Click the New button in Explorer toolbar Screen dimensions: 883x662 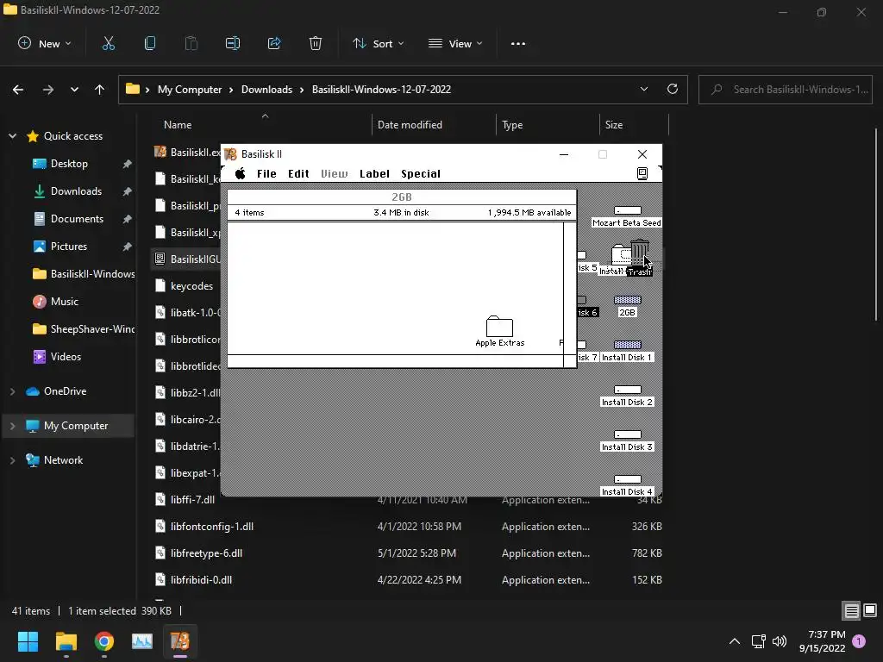point(45,43)
